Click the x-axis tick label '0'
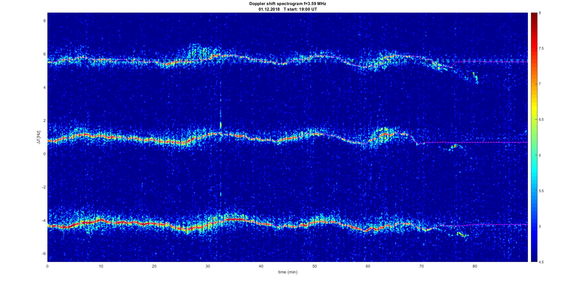This screenshot has height=281, width=561. (x=47, y=266)
